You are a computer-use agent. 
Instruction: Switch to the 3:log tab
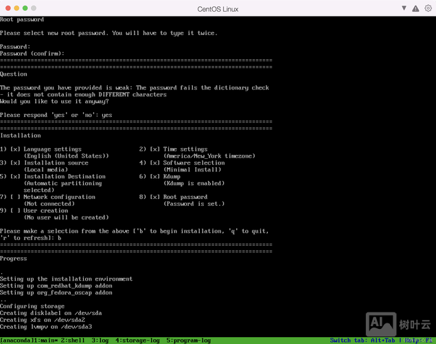tap(100, 341)
